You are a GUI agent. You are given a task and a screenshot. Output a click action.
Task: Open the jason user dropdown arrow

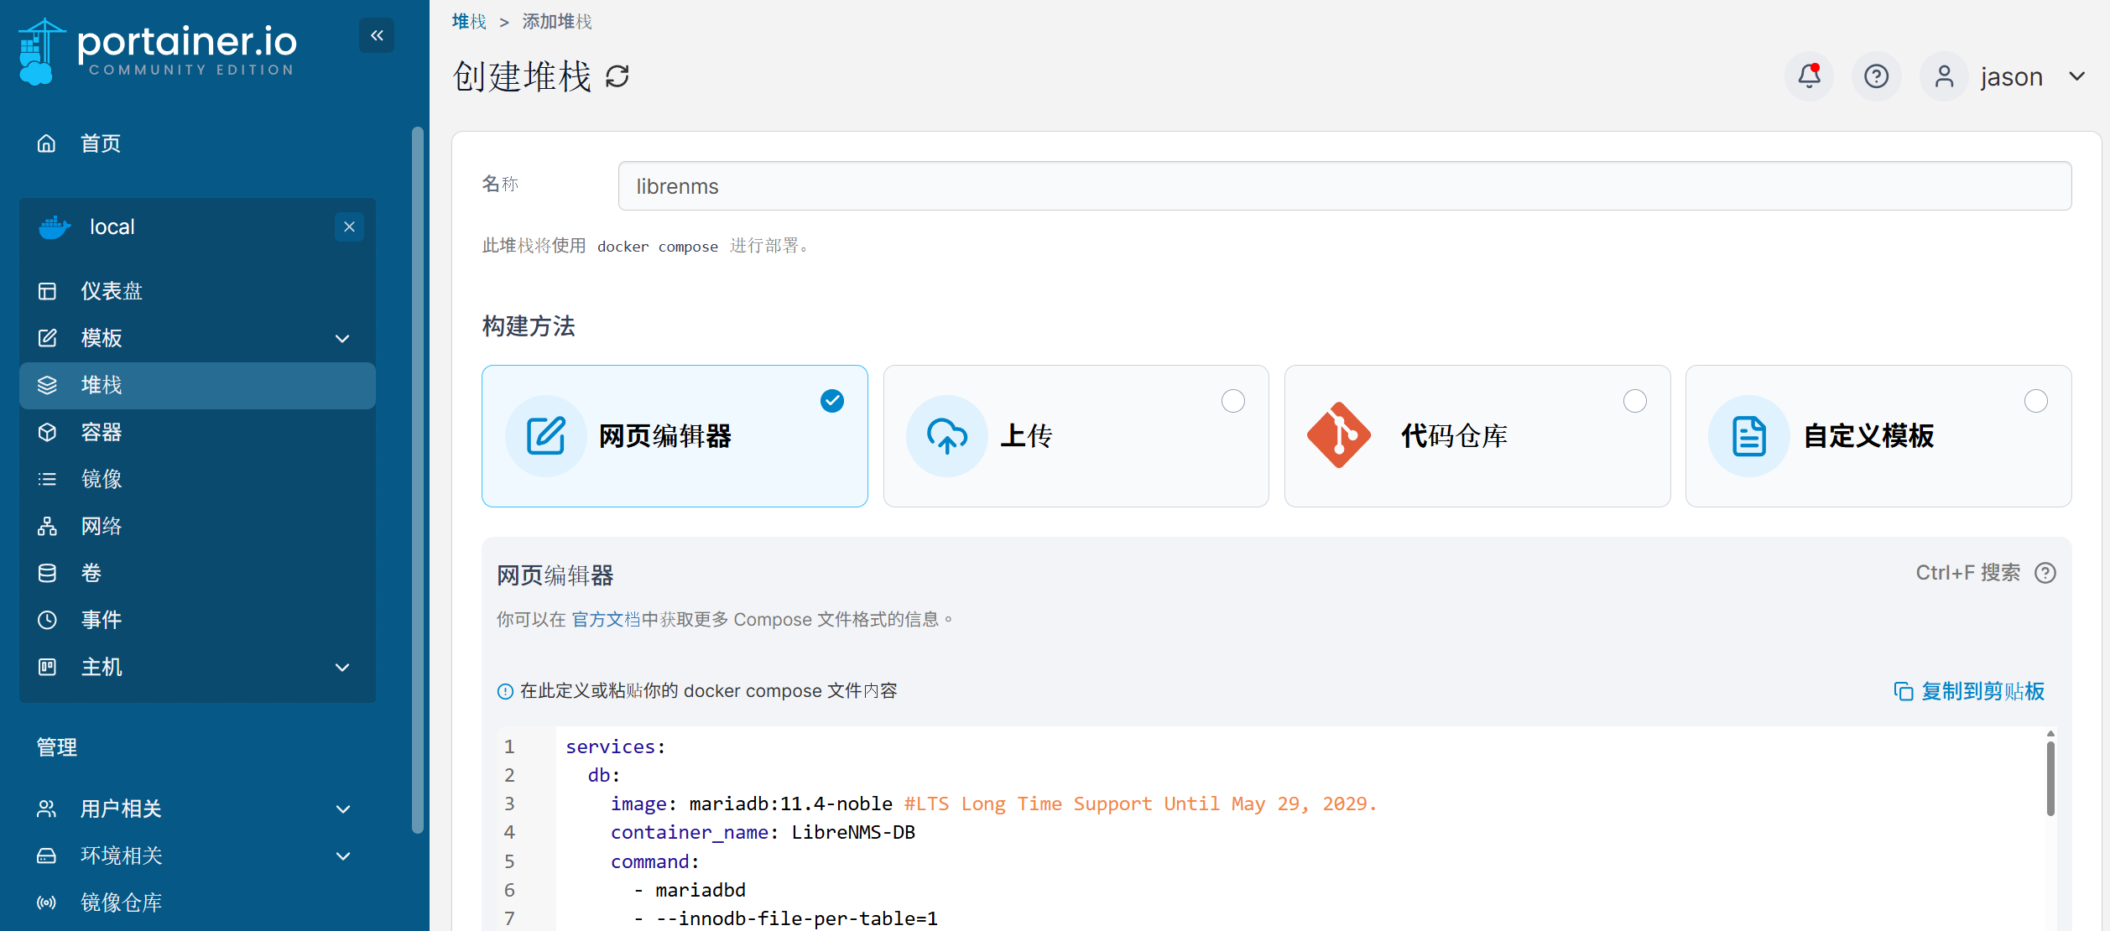pyautogui.click(x=2077, y=76)
